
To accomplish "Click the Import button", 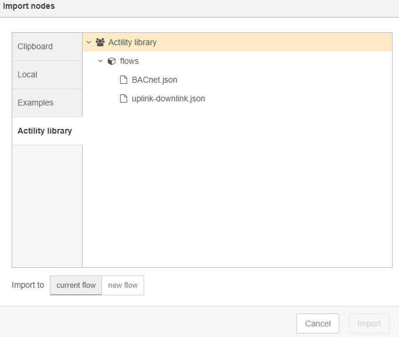I will coord(369,324).
